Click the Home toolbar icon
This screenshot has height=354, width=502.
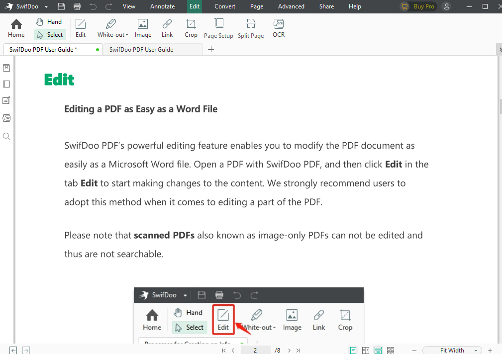16,28
